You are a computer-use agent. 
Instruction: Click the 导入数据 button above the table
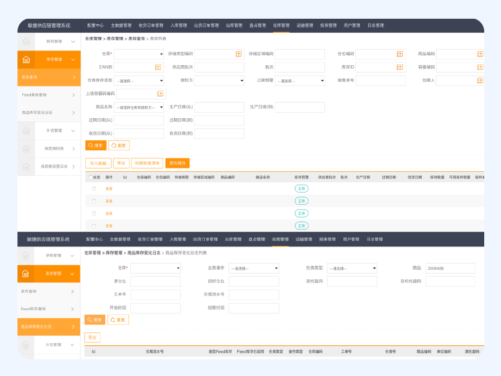point(98,162)
